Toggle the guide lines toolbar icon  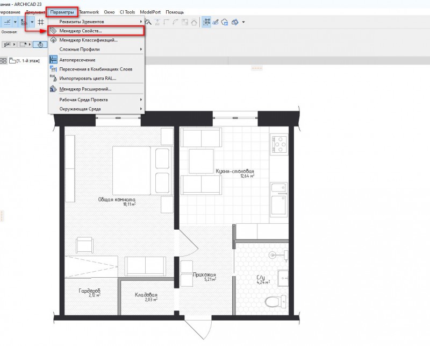[8, 22]
